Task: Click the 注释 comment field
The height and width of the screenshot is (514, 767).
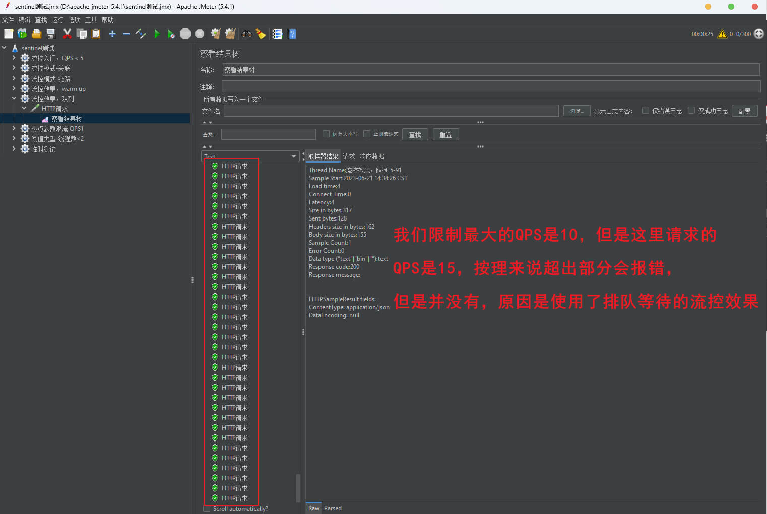Action: [491, 86]
